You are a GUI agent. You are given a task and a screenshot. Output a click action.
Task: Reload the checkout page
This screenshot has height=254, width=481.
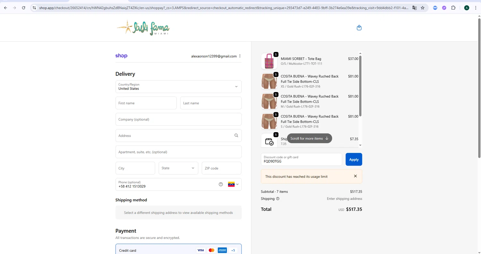(23, 8)
